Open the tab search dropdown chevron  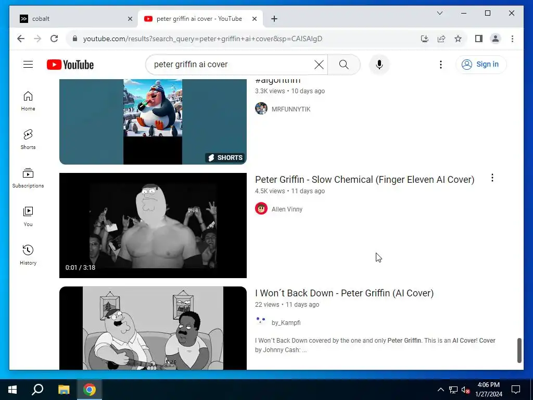[x=439, y=13]
